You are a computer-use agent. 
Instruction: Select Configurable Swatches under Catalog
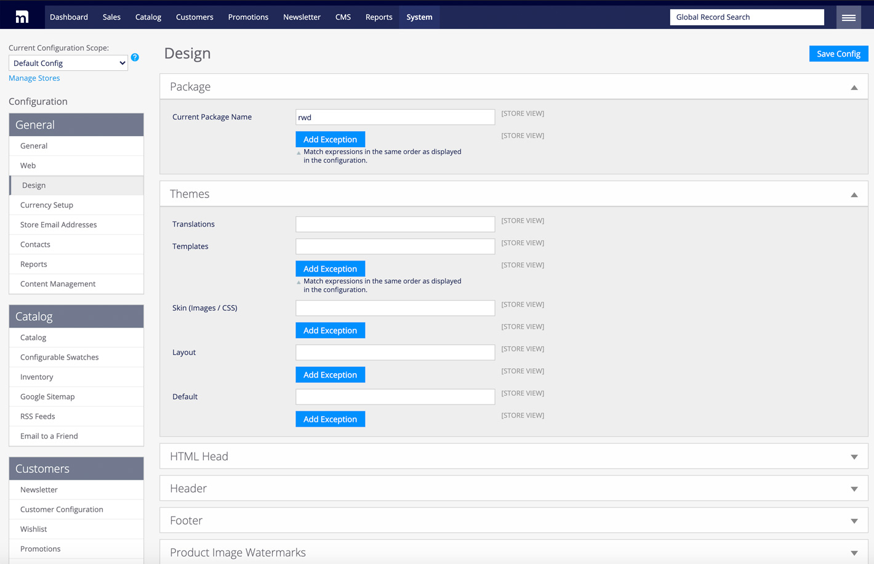coord(59,357)
